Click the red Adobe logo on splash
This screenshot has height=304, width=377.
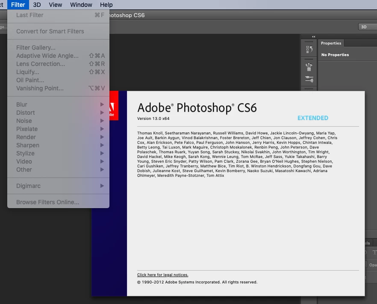click(114, 105)
